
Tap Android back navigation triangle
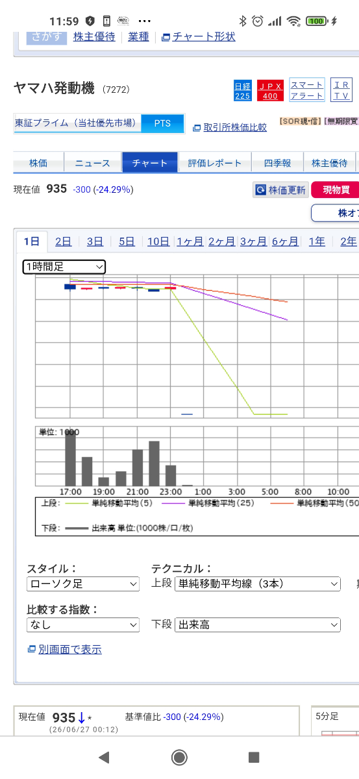104,757
